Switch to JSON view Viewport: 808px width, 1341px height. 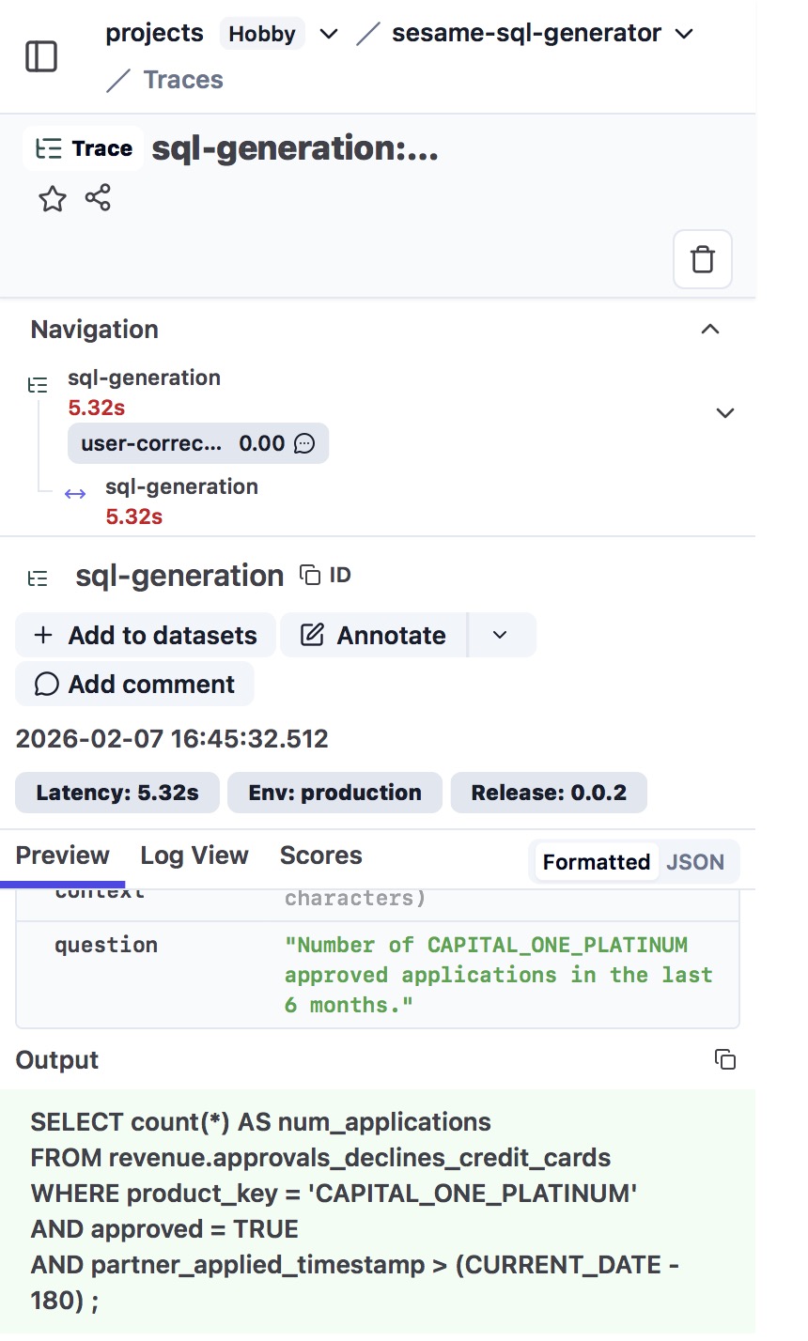tap(694, 862)
